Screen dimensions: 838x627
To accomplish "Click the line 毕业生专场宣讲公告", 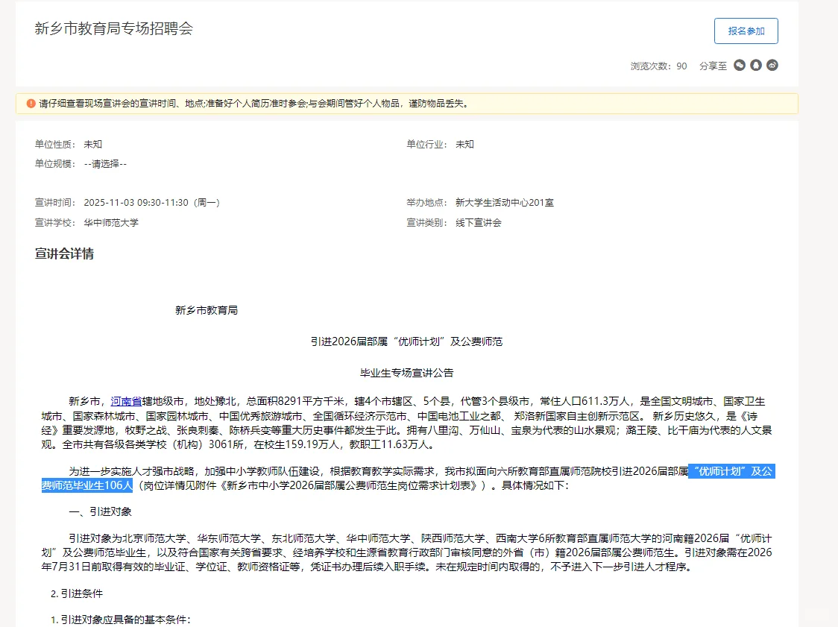I will 407,373.
